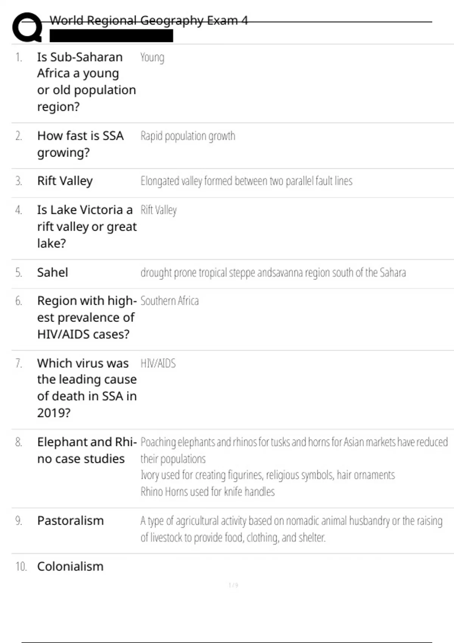Click the definition about two parallel fault lines
The height and width of the screenshot is (643, 454).
(x=246, y=181)
